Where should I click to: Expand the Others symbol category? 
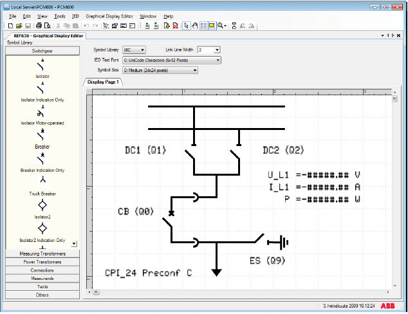tap(42, 295)
